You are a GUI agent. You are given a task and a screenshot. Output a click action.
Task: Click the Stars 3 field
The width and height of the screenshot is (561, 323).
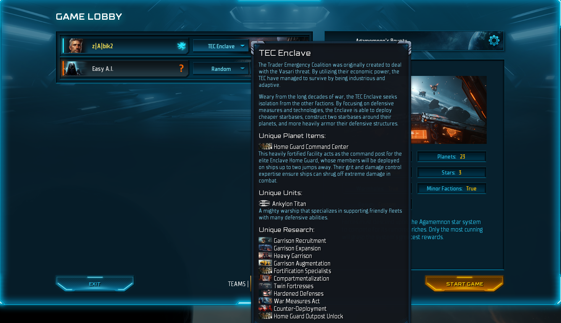click(x=451, y=172)
